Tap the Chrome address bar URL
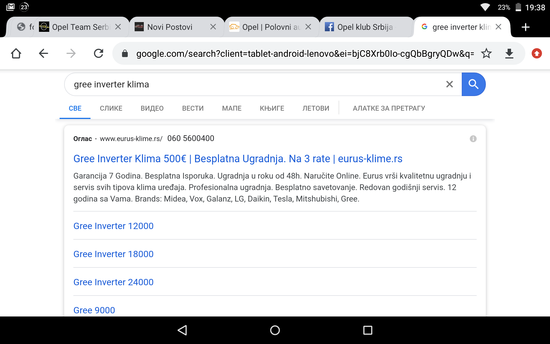Image resolution: width=550 pixels, height=344 pixels. click(x=305, y=54)
